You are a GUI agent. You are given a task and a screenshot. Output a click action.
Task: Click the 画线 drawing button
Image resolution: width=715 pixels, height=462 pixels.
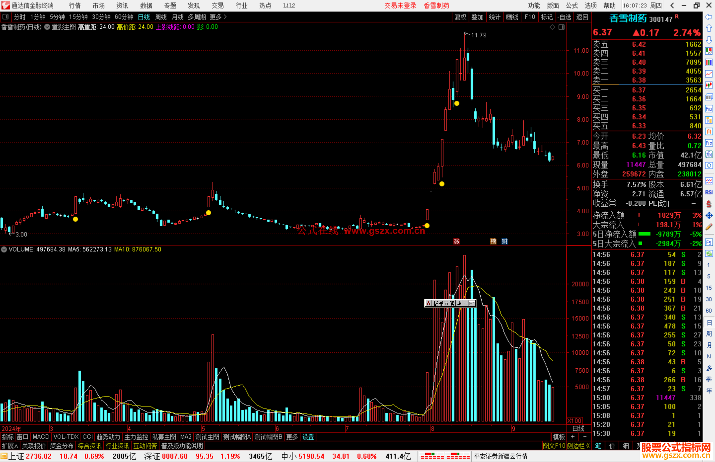click(512, 17)
